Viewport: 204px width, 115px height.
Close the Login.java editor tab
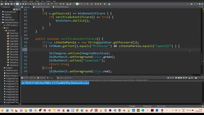tap(31, 7)
